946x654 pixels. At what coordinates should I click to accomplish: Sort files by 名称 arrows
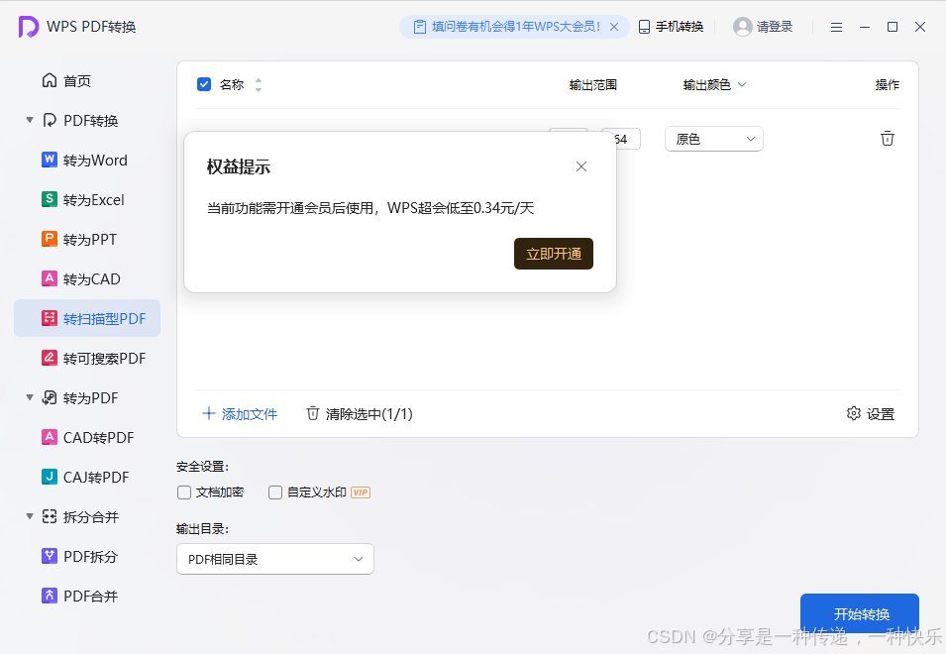point(259,85)
